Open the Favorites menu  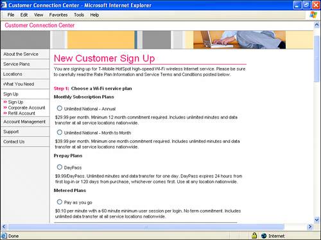point(58,15)
